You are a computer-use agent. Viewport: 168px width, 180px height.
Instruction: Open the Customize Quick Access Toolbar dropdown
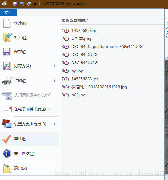(35, 5)
